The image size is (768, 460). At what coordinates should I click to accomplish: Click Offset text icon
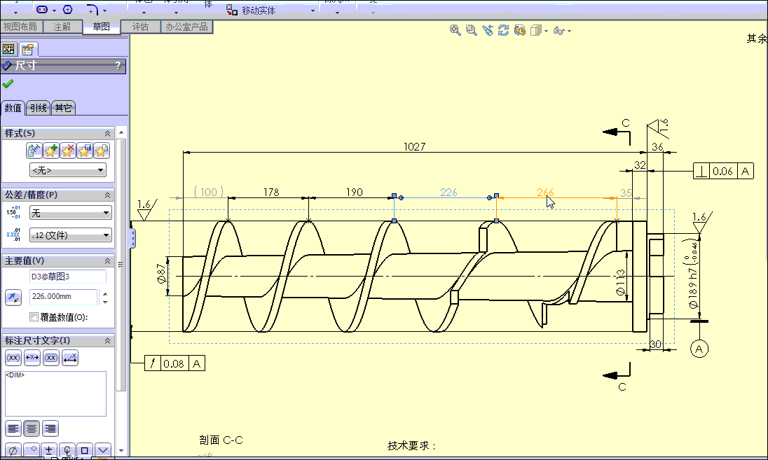(70, 358)
